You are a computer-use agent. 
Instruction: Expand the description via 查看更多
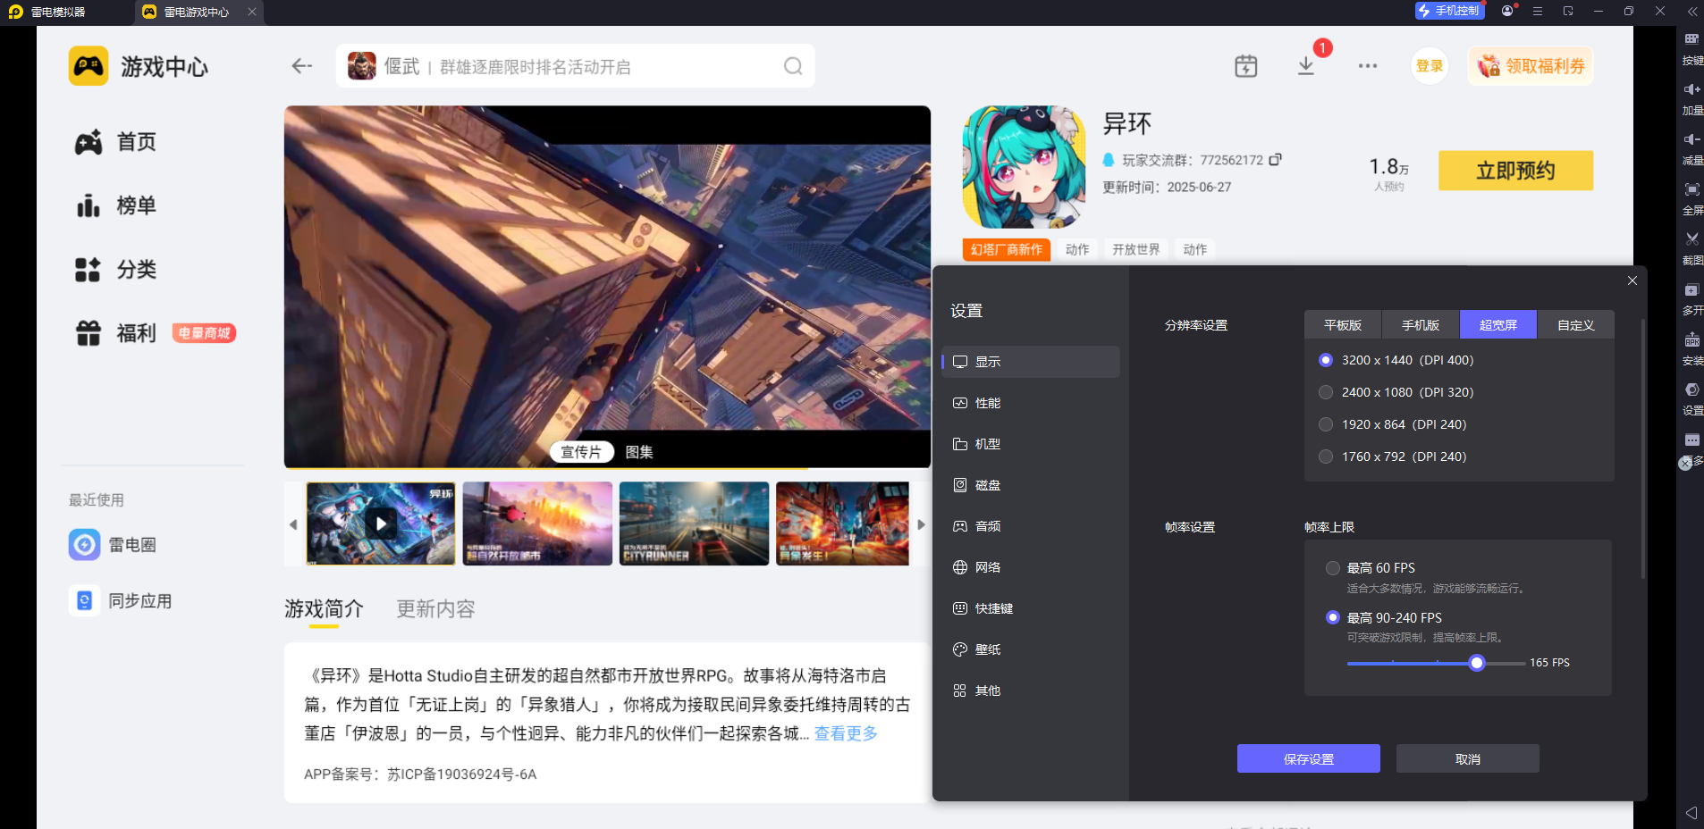[x=845, y=733]
